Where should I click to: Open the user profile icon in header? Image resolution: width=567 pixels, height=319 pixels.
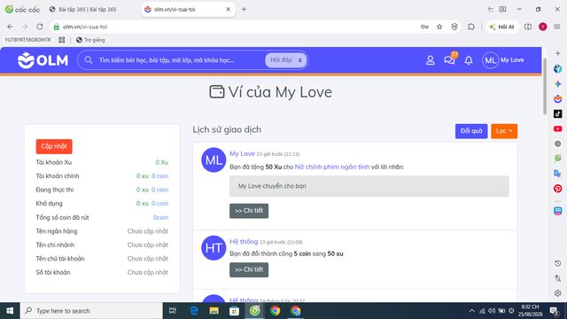point(430,60)
